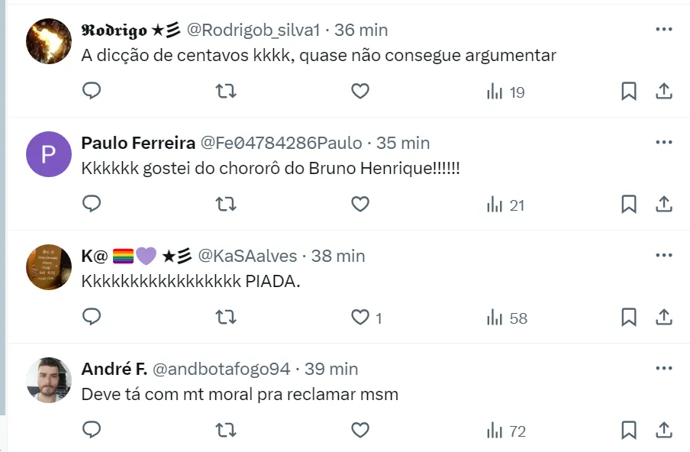Reply to the KaSAalves tweet
This screenshot has height=452, width=690.
92,318
